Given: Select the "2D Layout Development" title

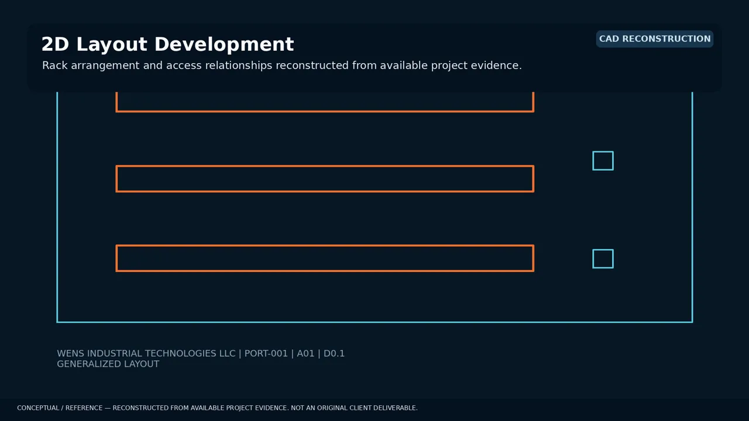Looking at the screenshot, I should [x=167, y=44].
